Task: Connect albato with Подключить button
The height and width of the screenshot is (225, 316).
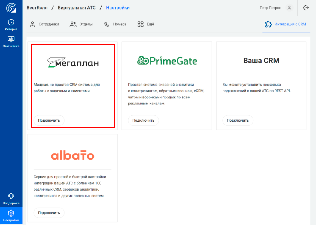Action: [49, 213]
